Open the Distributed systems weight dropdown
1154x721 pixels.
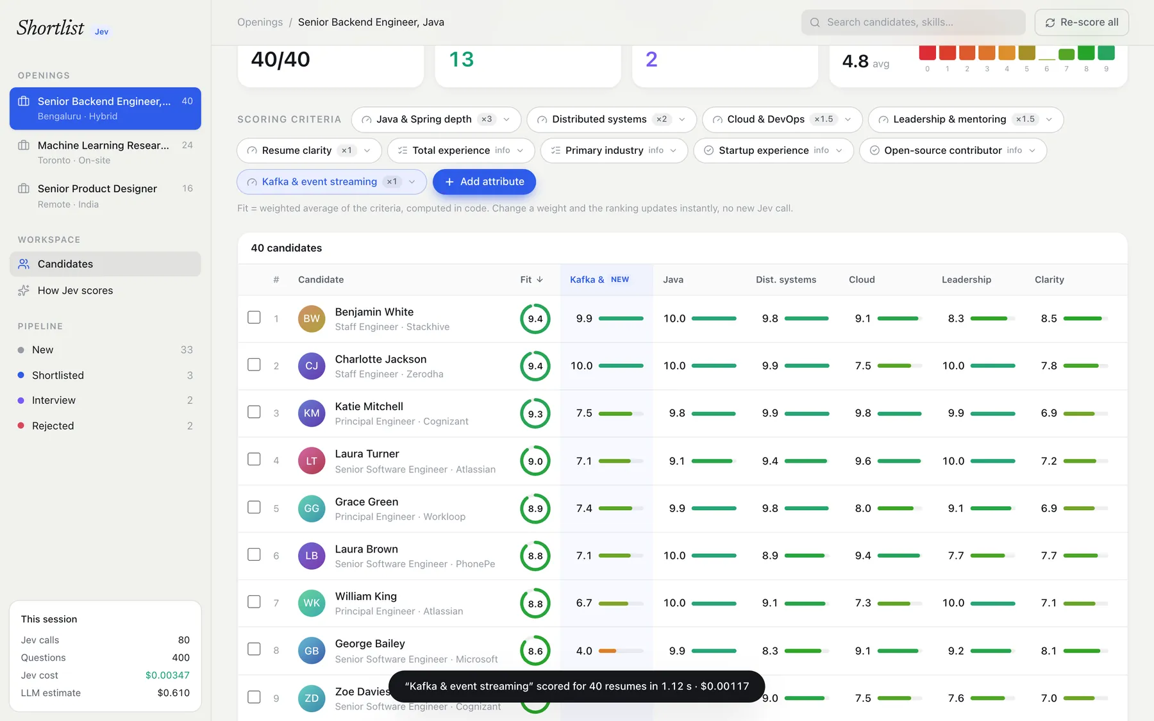click(x=682, y=120)
